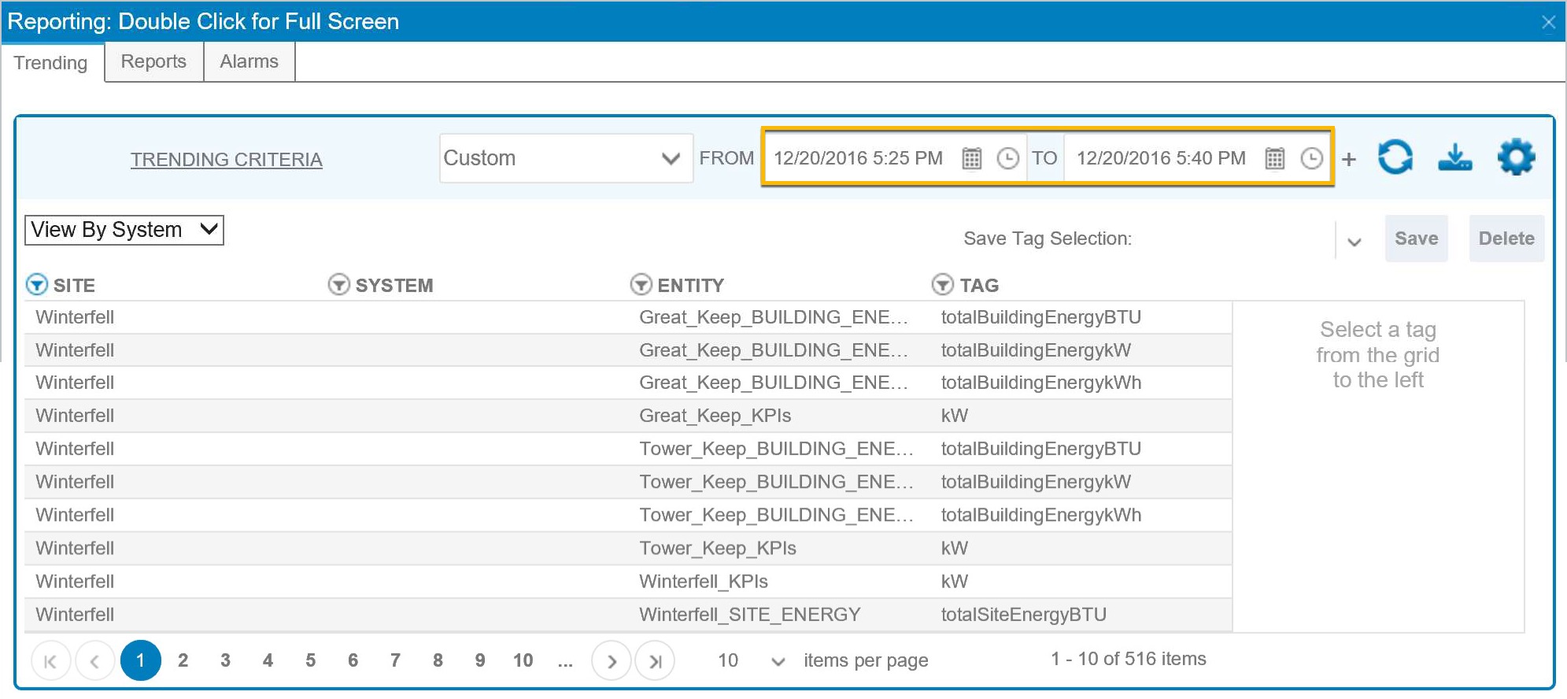Go to page 6
Image resolution: width=1567 pixels, height=699 pixels.
[x=353, y=660]
